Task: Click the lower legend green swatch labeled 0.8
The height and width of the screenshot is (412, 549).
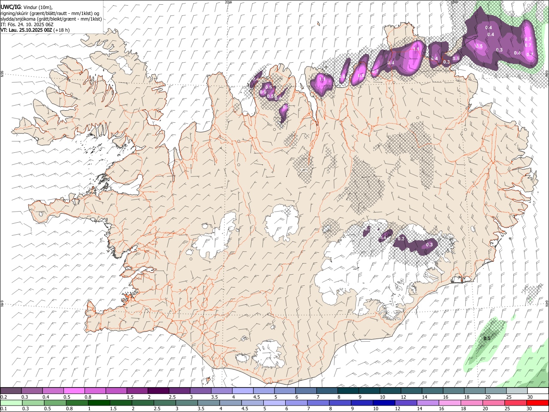Action: coord(77,403)
